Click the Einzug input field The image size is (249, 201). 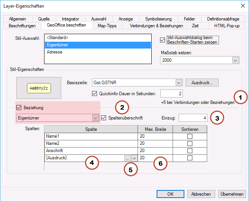click(193, 118)
